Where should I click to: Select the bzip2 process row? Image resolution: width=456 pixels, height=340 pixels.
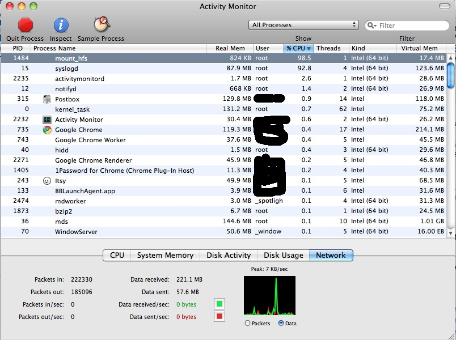tap(223, 211)
